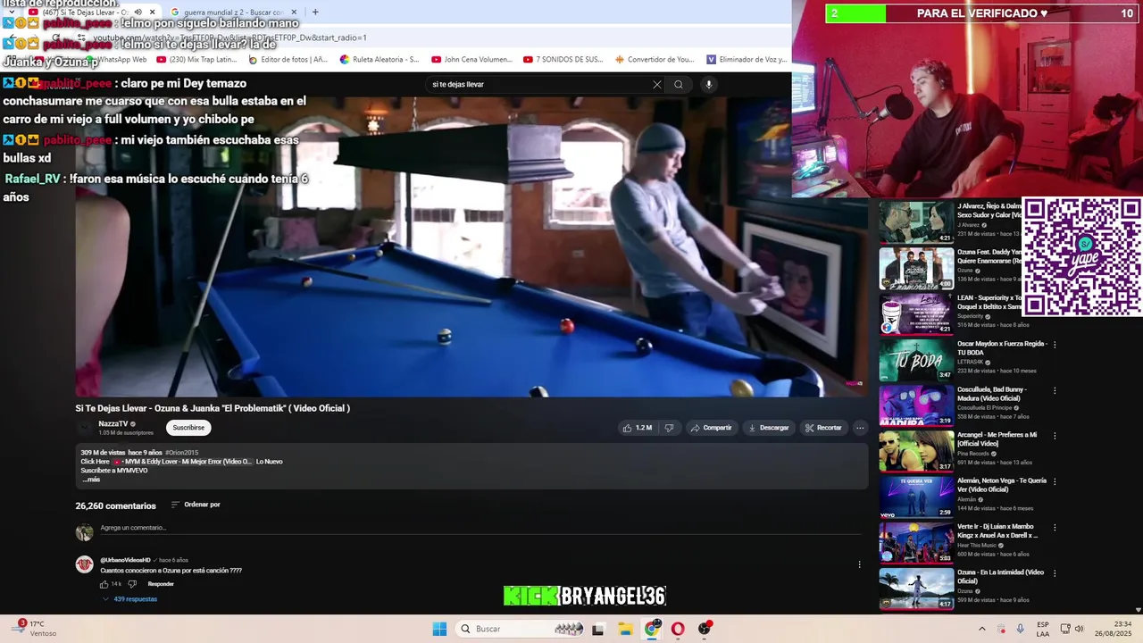Play the Oscar Maydon 'TU BODA' thumbnail
Viewport: 1143px width, 643px height.
(916, 360)
